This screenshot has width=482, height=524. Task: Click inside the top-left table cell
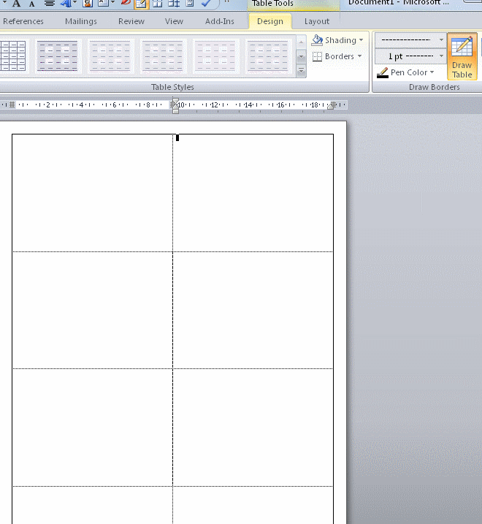pyautogui.click(x=93, y=193)
